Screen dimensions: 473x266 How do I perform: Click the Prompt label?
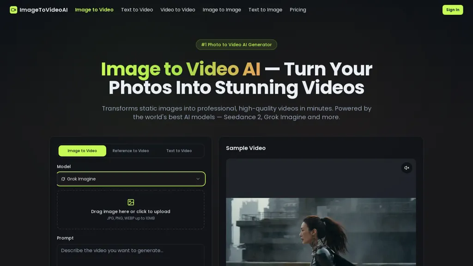(65, 238)
